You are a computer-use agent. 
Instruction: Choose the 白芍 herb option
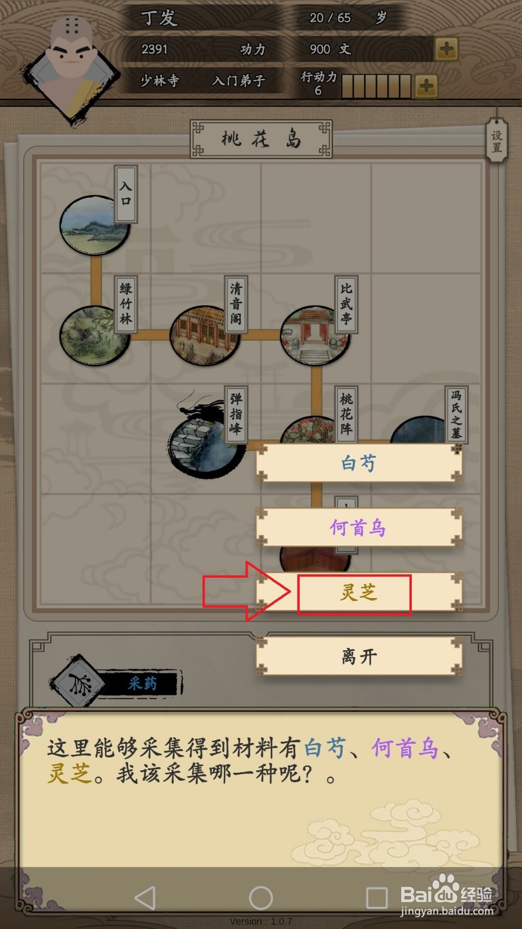pos(358,463)
